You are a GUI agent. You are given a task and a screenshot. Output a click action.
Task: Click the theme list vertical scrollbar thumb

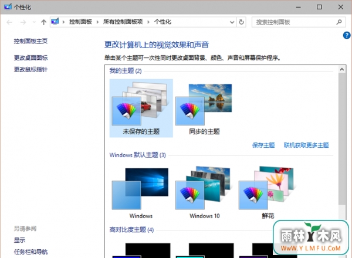click(x=342, y=139)
